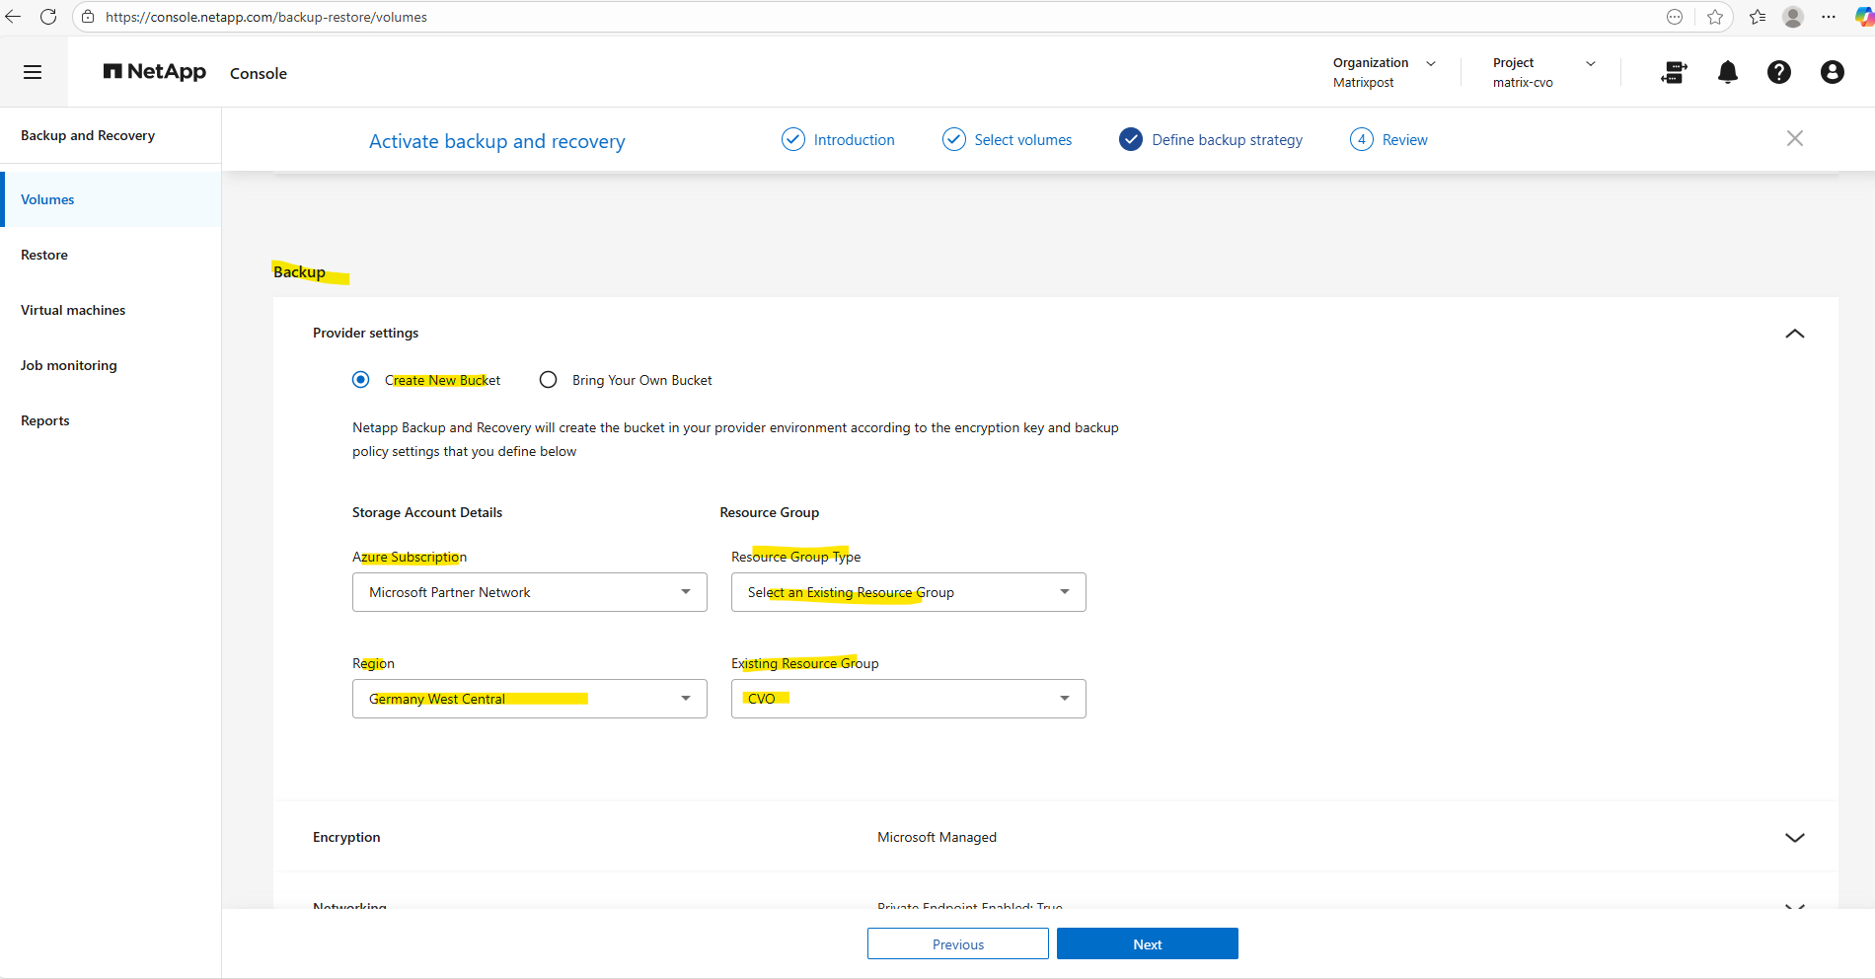This screenshot has width=1875, height=979.
Task: Choose Bring Your Own Bucket option
Action: click(x=549, y=380)
